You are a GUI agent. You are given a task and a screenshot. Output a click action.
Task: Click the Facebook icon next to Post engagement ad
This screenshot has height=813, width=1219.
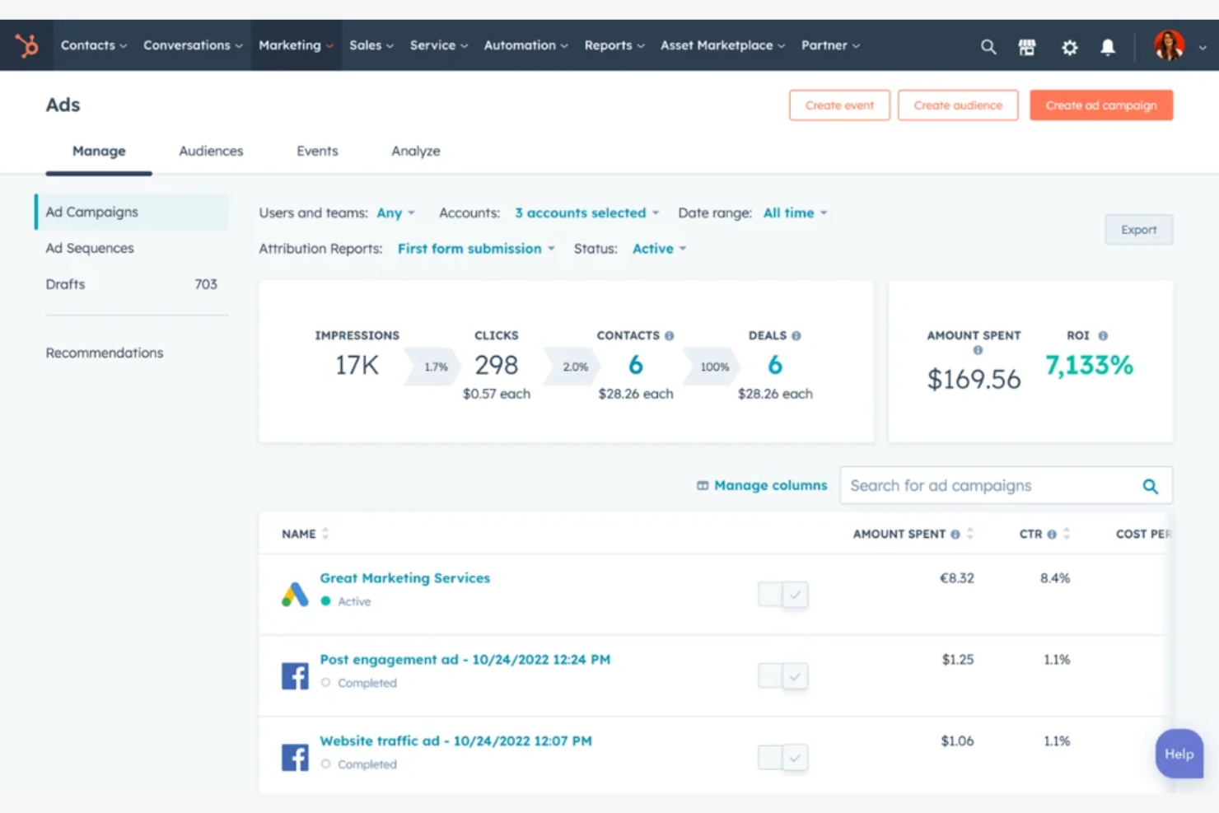coord(294,675)
